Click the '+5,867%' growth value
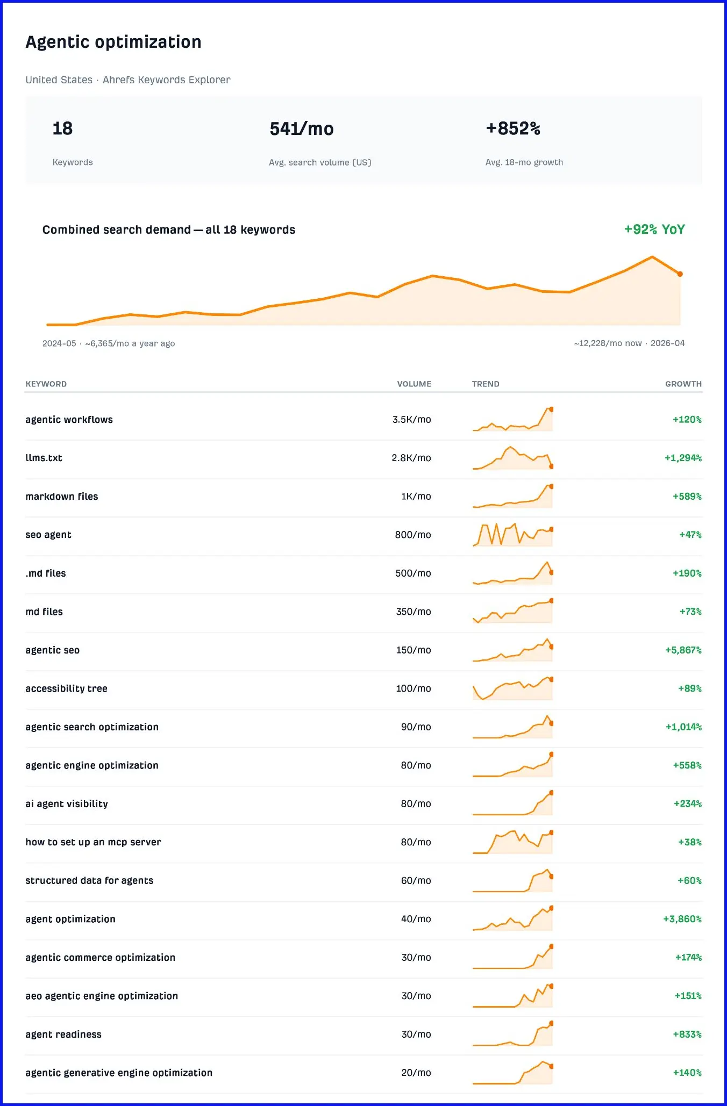The width and height of the screenshot is (727, 1106). point(683,650)
